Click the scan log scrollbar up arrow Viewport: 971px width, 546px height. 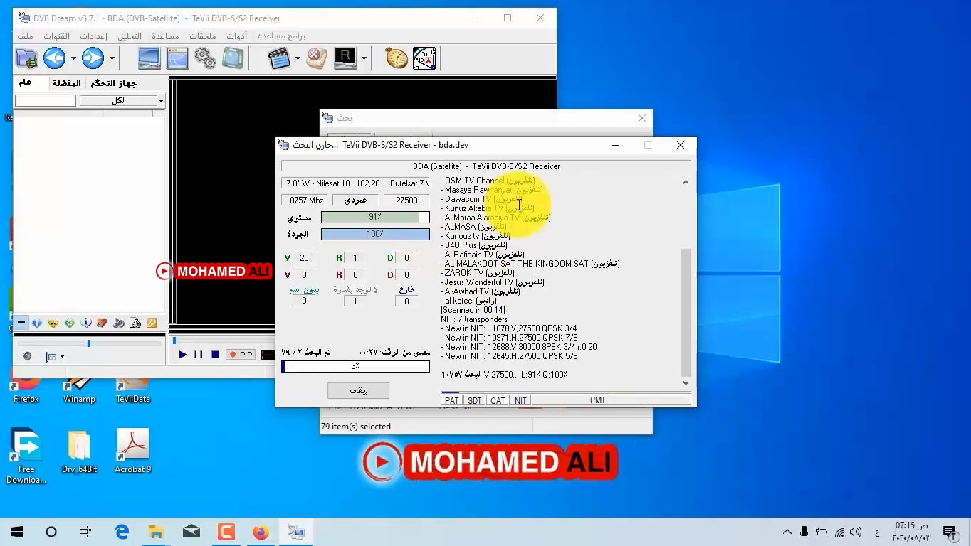coord(686,182)
